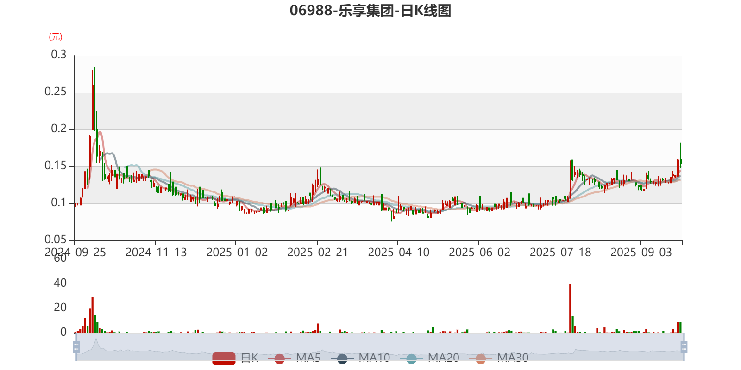
Task: Select the 0.3 price axis label
Action: click(x=59, y=55)
